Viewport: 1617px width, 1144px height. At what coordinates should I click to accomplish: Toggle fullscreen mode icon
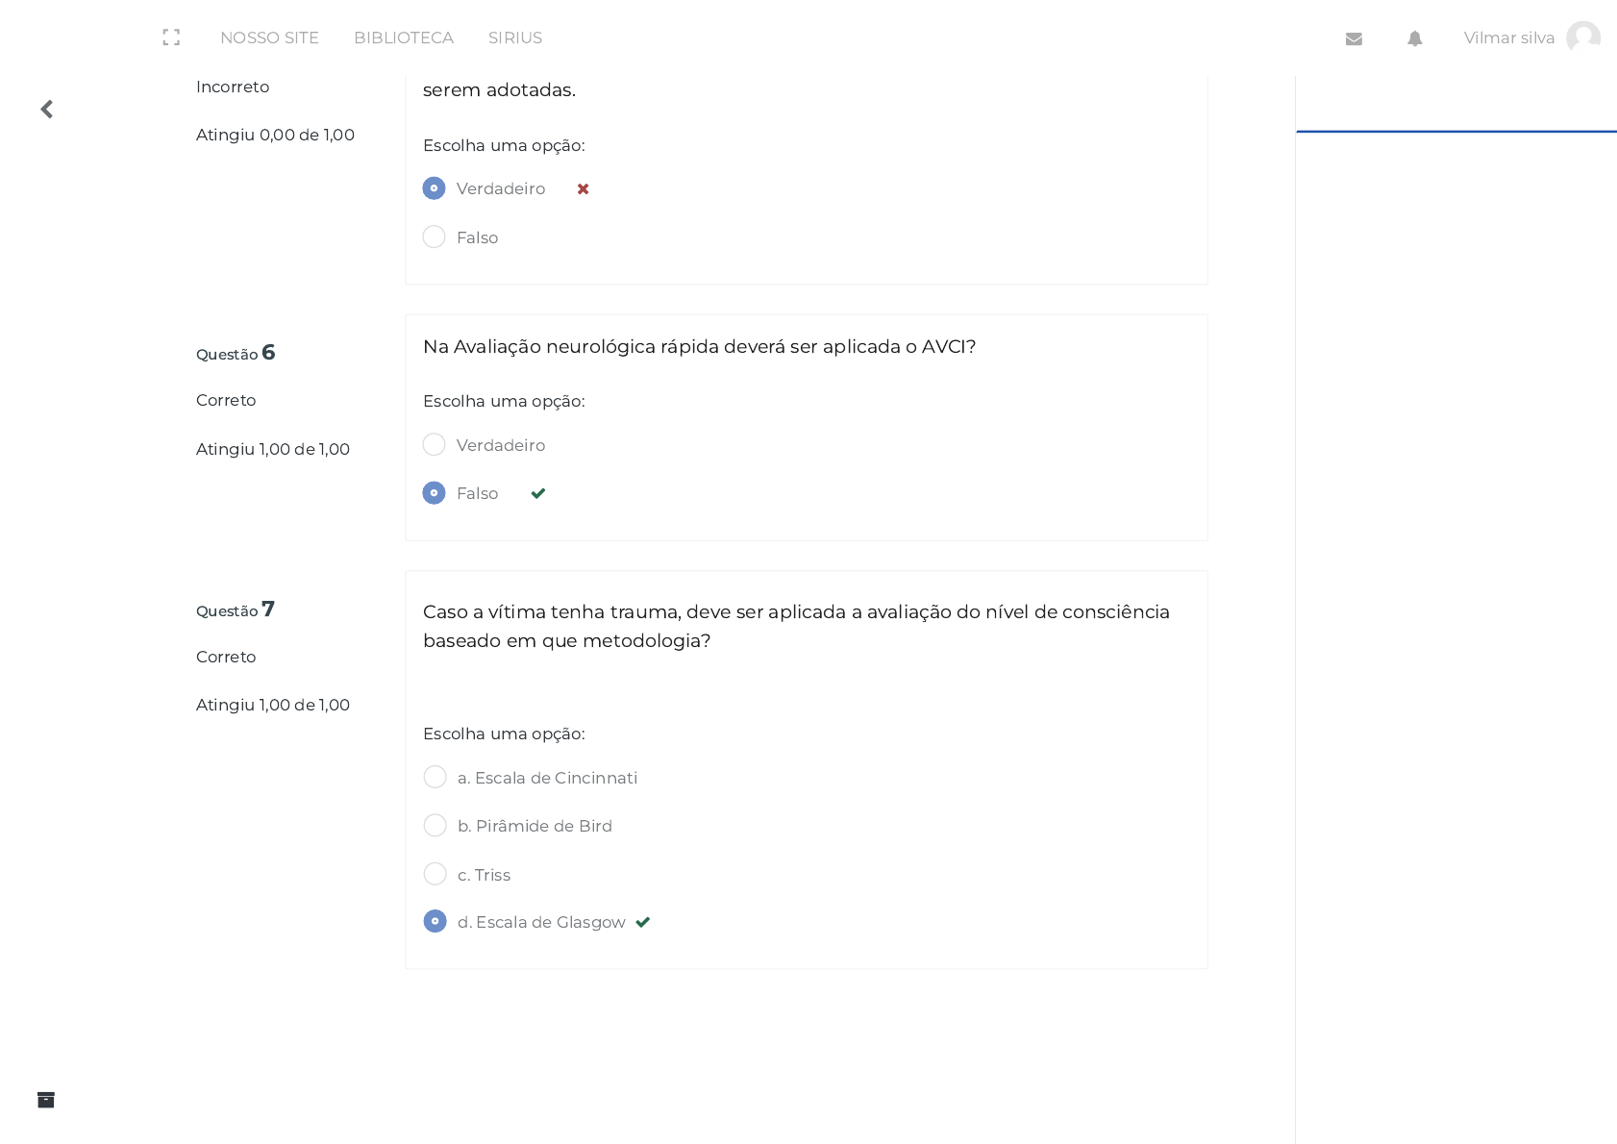tap(171, 37)
